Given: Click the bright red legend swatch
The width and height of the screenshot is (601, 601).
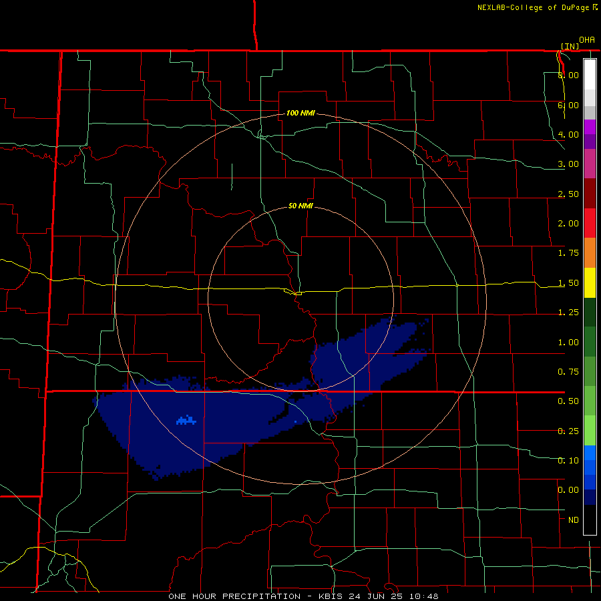Looking at the screenshot, I should pyautogui.click(x=590, y=223).
